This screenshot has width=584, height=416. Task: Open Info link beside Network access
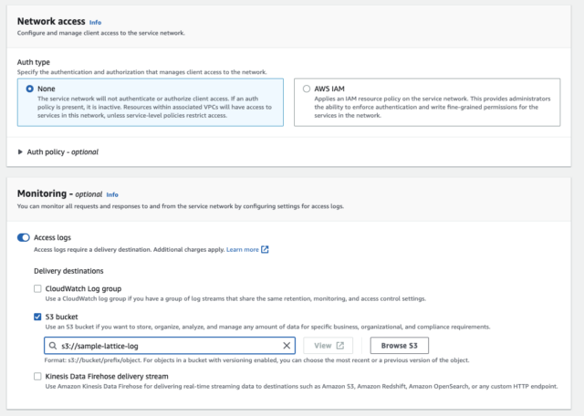tap(95, 22)
